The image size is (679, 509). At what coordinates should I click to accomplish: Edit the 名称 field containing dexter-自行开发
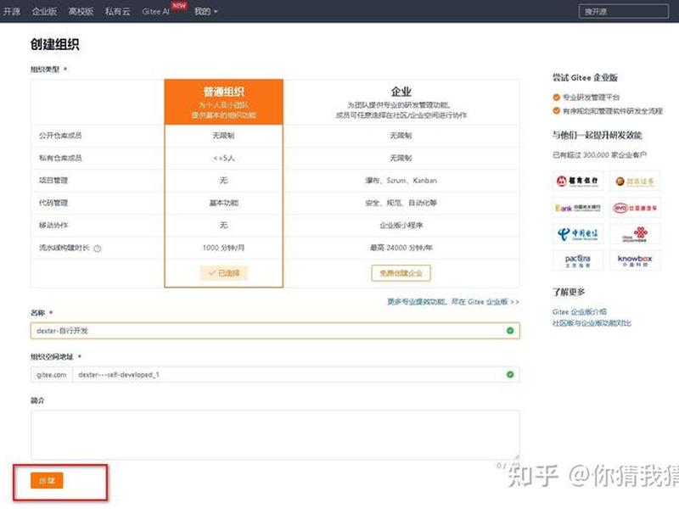coord(275,331)
